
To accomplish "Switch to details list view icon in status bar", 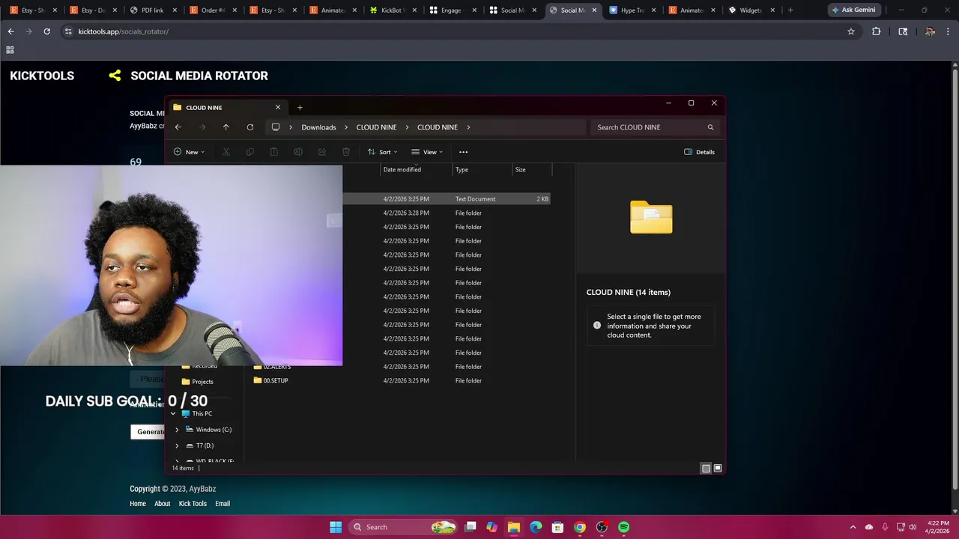I will point(706,468).
